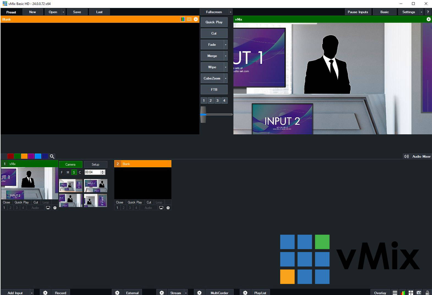The height and width of the screenshot is (295, 432).
Task: Take snapshot with camera icon
Action: [419, 293]
